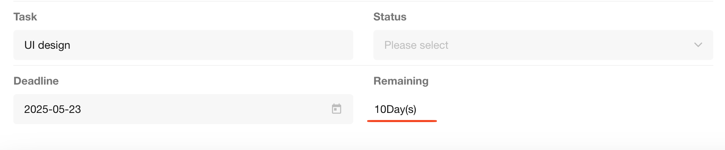Viewport: 725px width, 150px height.
Task: Click the "Deadline" field label
Action: (x=36, y=81)
